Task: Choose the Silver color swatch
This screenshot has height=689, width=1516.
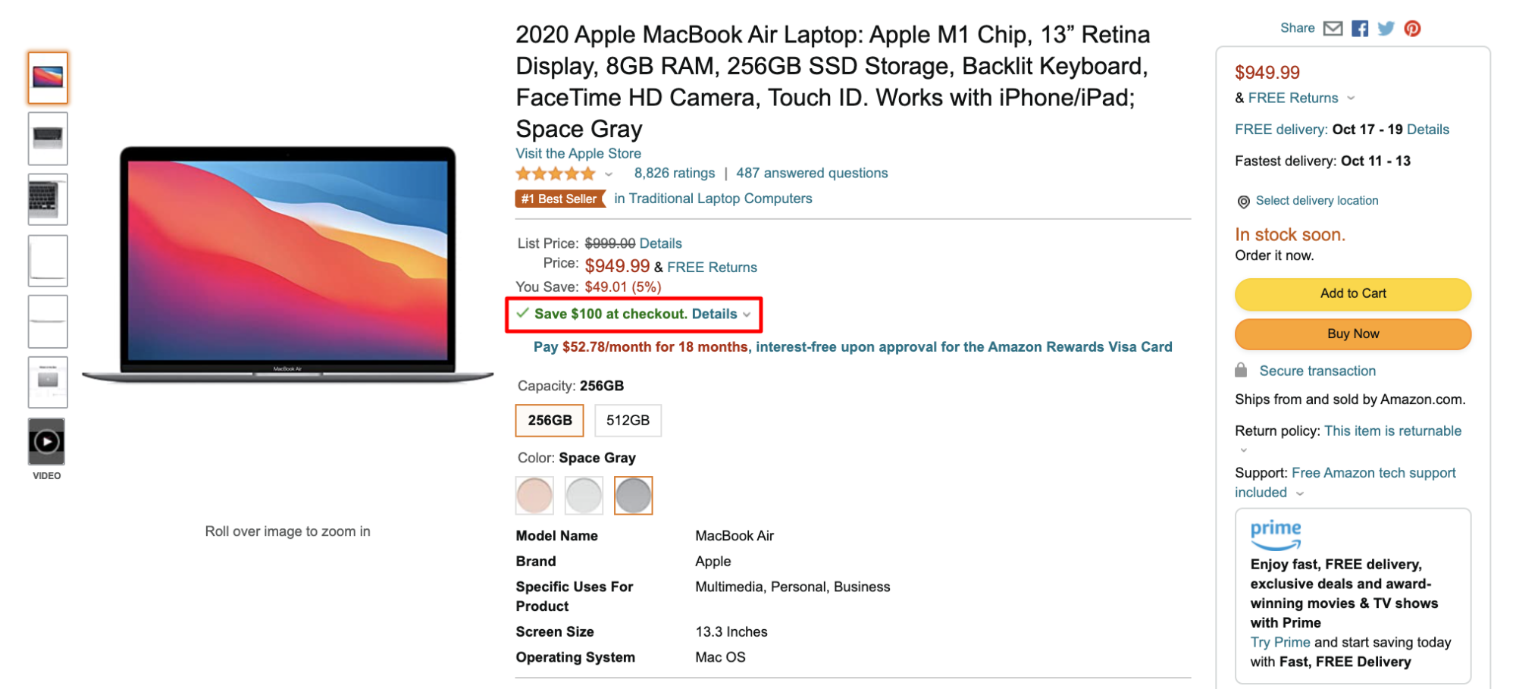Action: click(584, 496)
